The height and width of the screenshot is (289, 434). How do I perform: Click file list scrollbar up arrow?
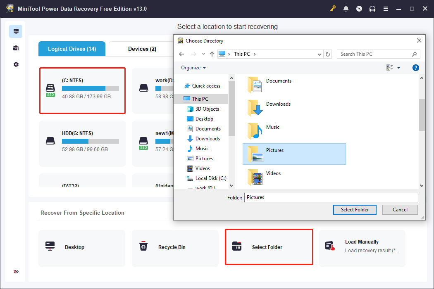(x=422, y=78)
